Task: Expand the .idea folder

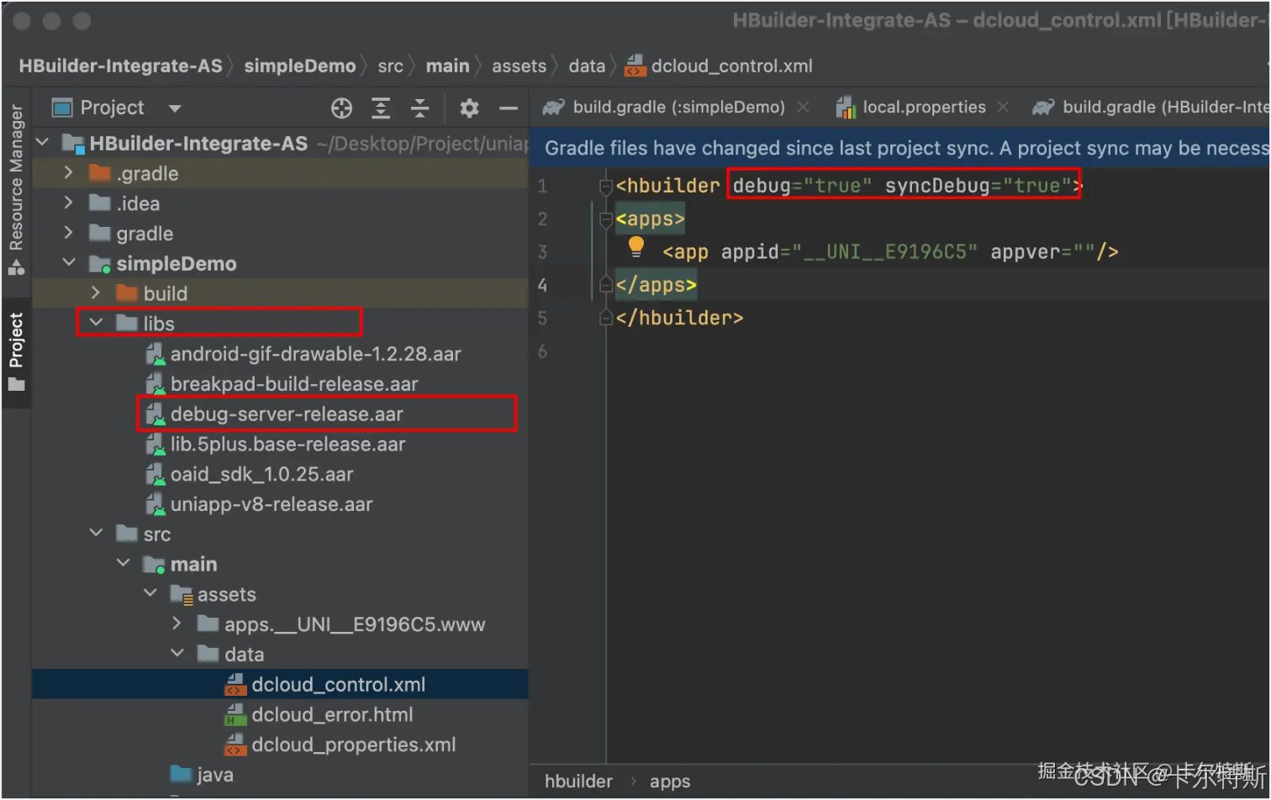Action: click(69, 203)
